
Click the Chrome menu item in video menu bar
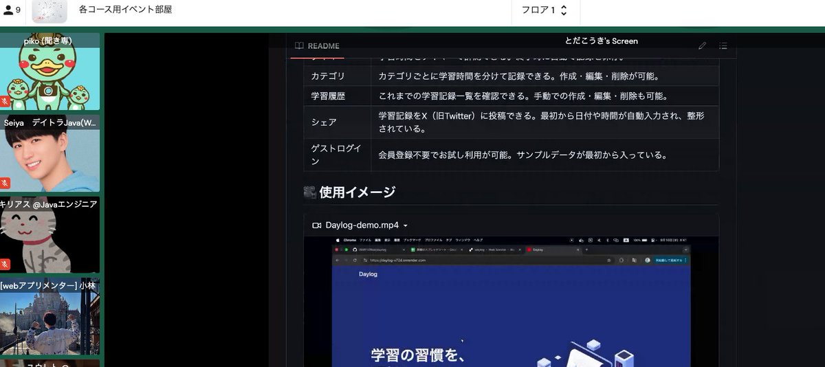349,241
